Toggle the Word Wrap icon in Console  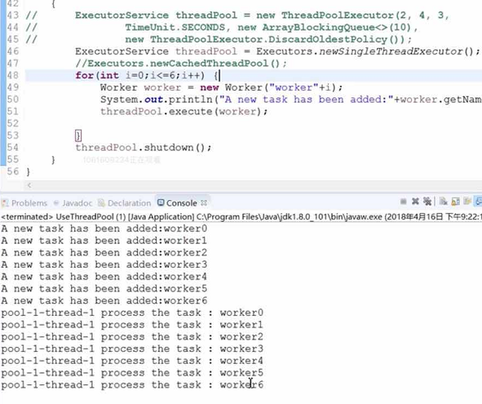point(467,202)
